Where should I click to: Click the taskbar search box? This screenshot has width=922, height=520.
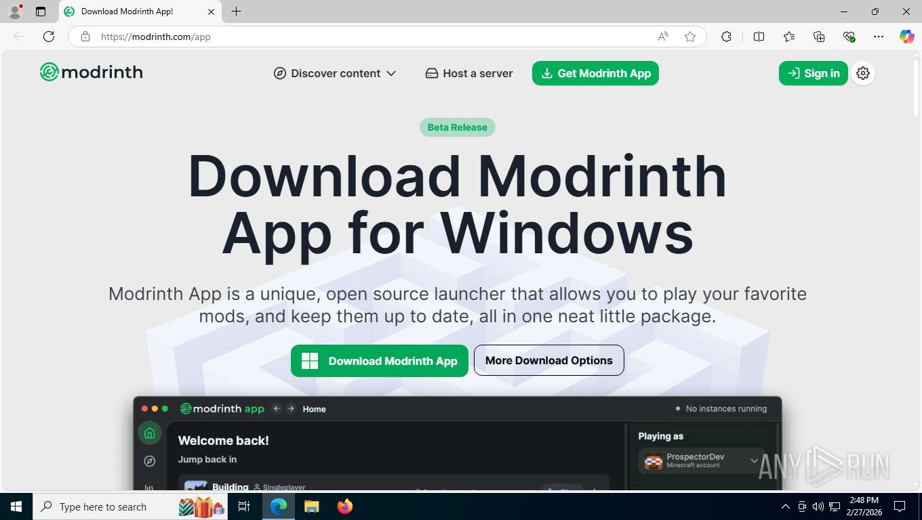coord(131,506)
